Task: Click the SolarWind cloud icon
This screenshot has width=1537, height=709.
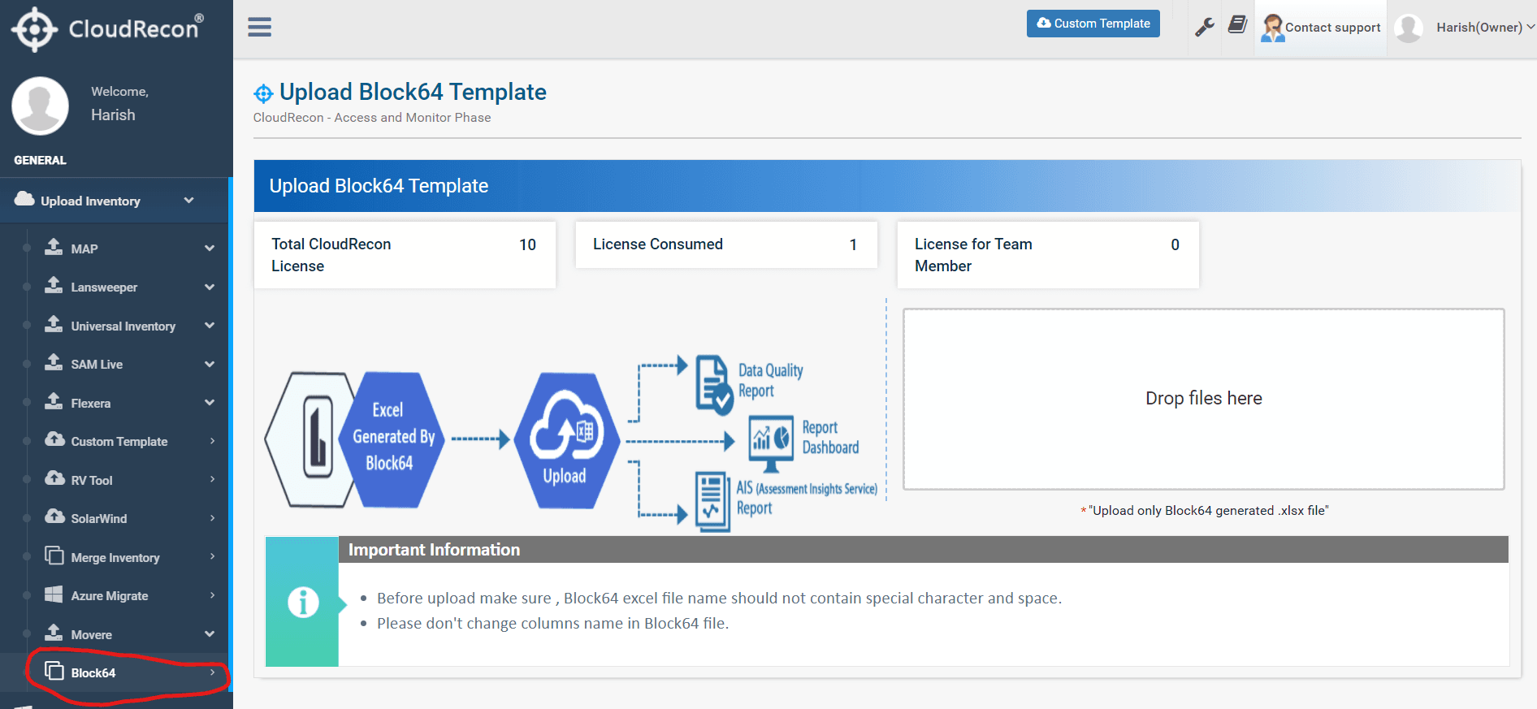Action: (54, 517)
